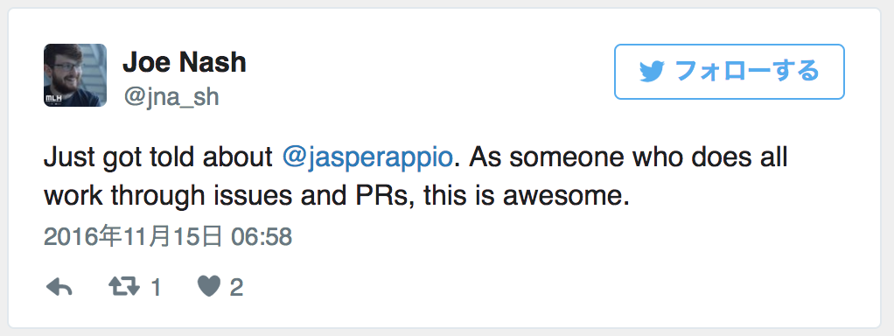Like the tweet with the heart icon
The image size is (894, 336).
point(209,287)
